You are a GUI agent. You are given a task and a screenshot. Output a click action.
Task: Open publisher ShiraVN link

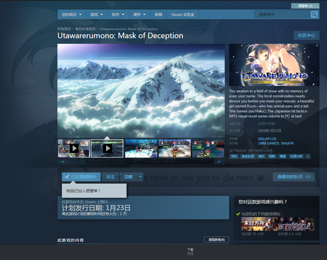287,143
